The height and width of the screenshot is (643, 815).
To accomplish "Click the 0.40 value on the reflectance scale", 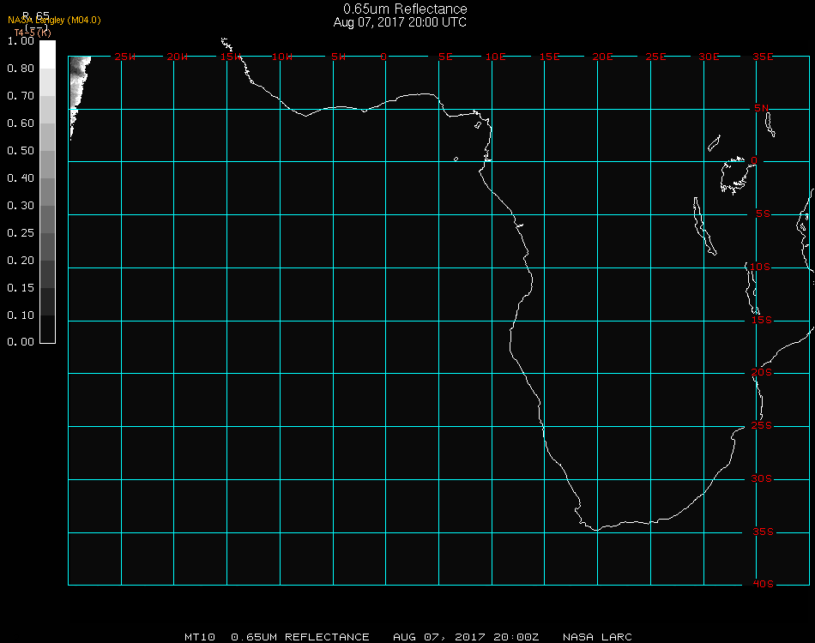I will coord(21,178).
